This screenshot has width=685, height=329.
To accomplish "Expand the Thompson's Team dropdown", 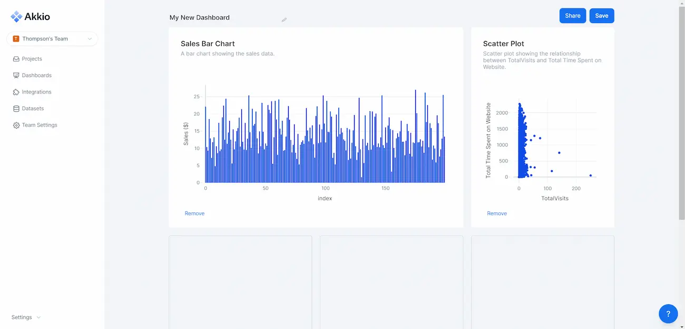I will pos(90,39).
